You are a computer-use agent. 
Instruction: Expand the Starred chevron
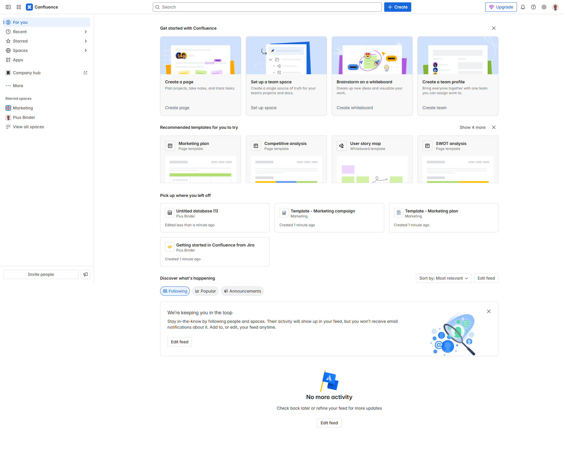coord(85,41)
